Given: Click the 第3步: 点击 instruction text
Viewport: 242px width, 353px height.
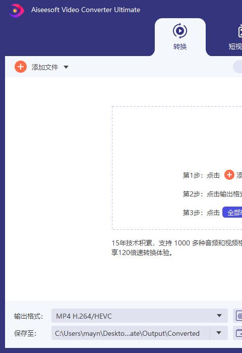Looking at the screenshot, I should pos(201,213).
